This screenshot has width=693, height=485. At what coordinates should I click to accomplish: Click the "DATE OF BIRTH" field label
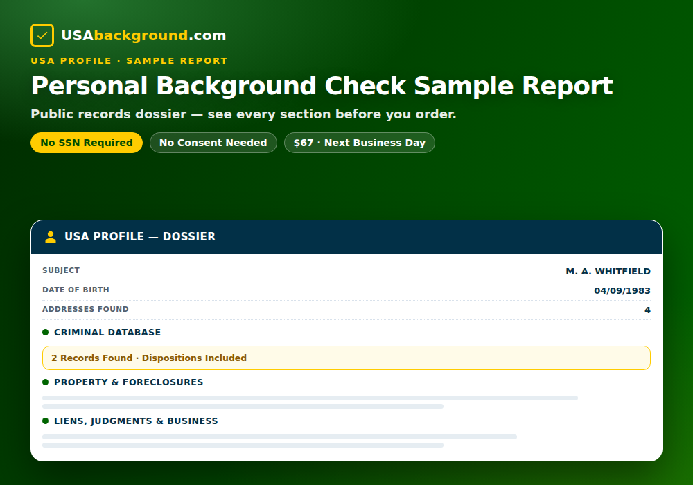[x=76, y=290]
